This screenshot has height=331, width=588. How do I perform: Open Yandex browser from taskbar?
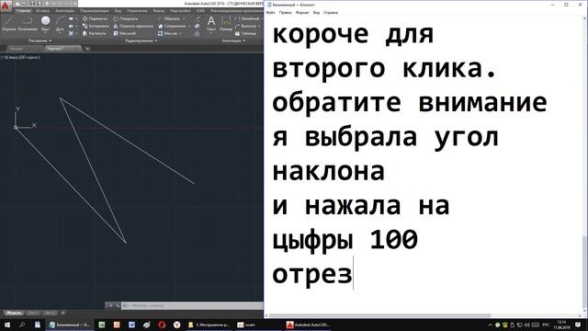(176, 325)
